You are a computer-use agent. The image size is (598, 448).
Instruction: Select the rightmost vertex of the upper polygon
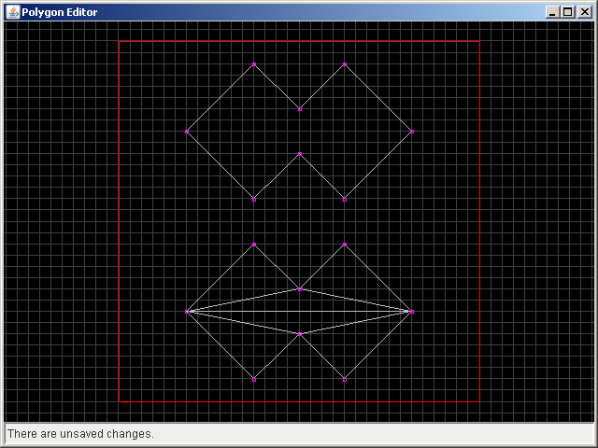coord(412,133)
